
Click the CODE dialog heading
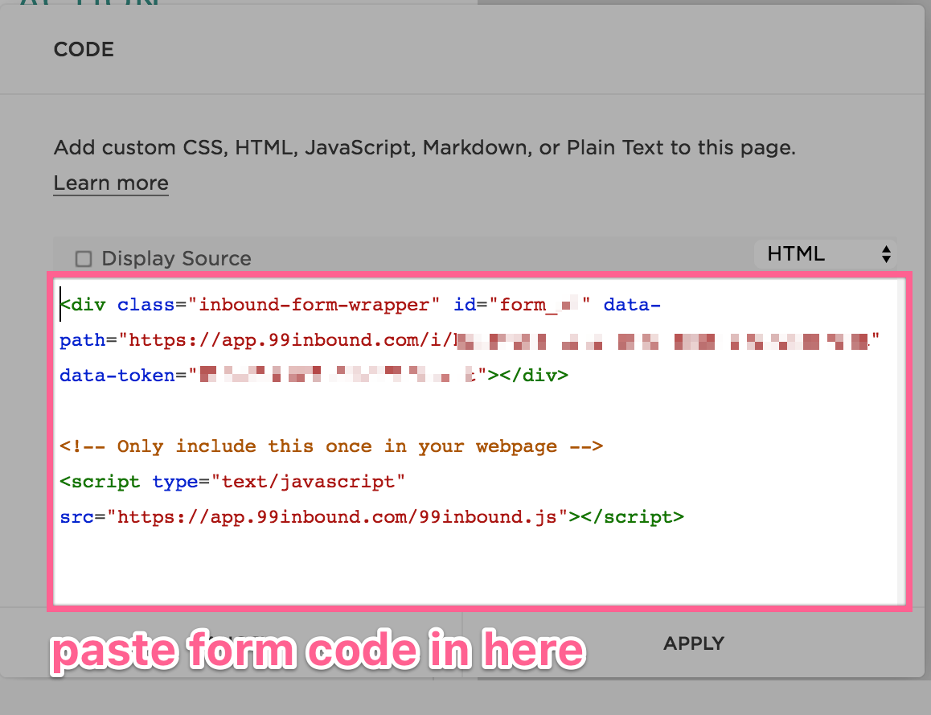(x=84, y=49)
